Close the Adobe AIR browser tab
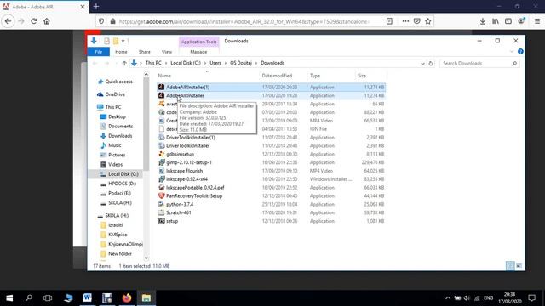Image resolution: width=545 pixels, height=306 pixels. [x=83, y=7]
